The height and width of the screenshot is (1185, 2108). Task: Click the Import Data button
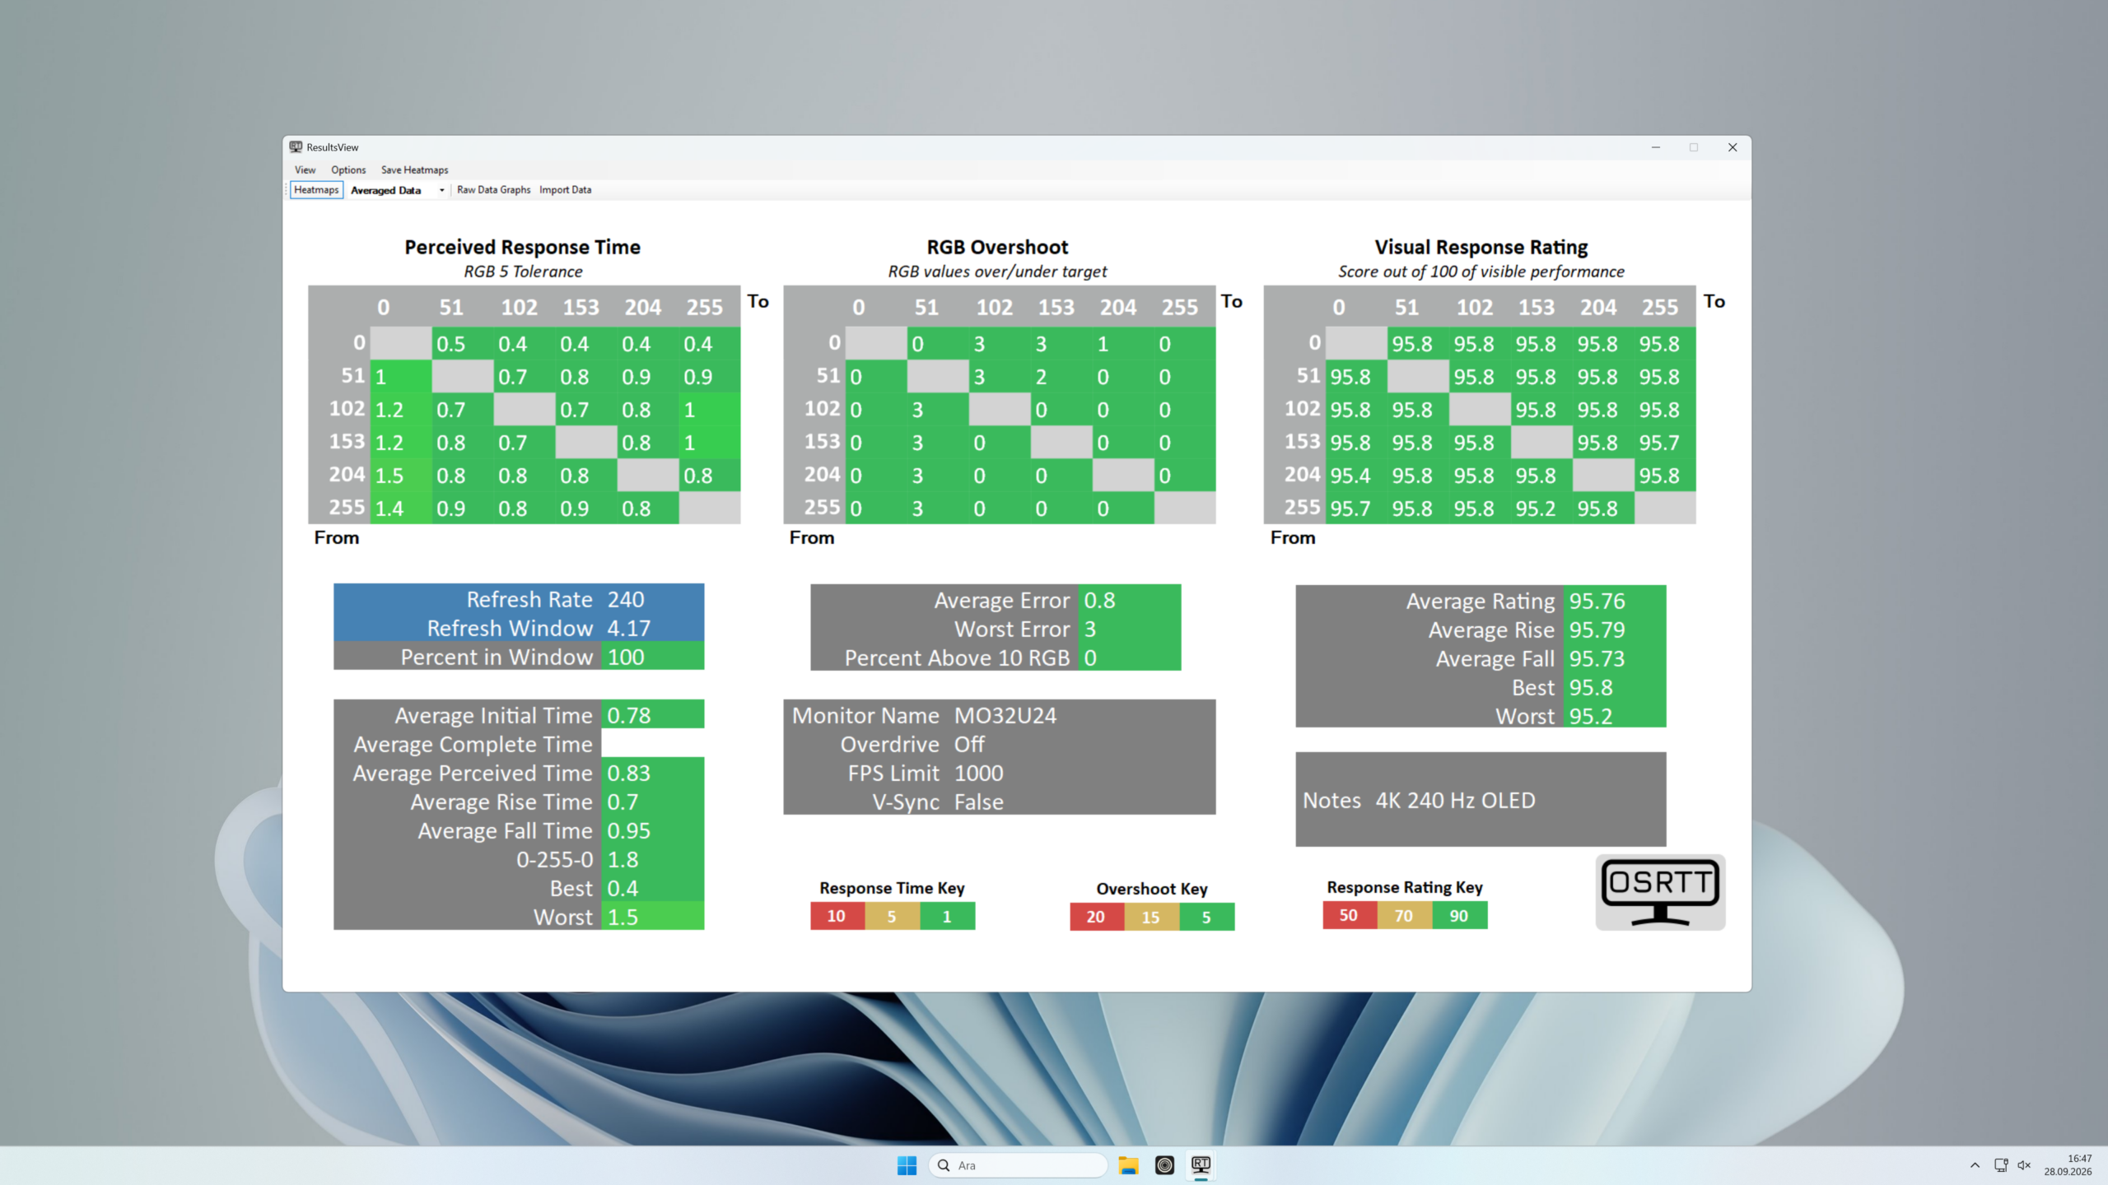pyautogui.click(x=565, y=190)
